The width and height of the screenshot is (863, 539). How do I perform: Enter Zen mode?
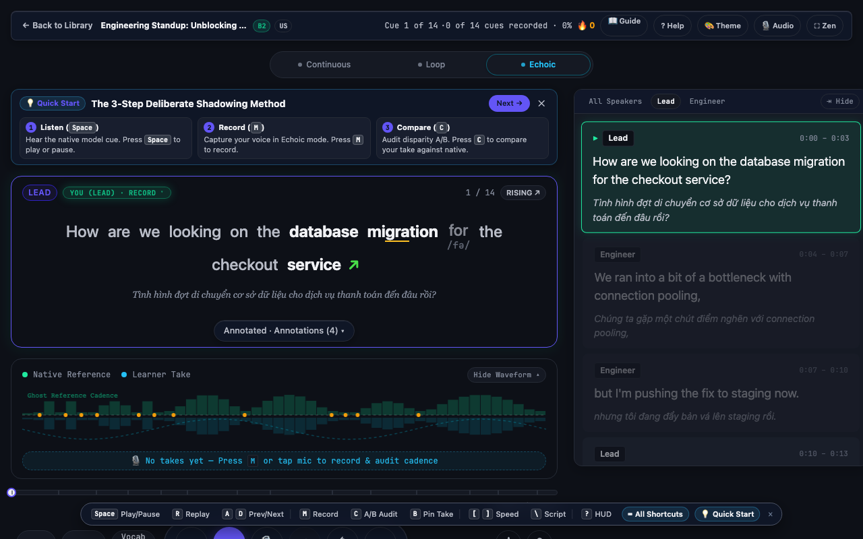(825, 26)
